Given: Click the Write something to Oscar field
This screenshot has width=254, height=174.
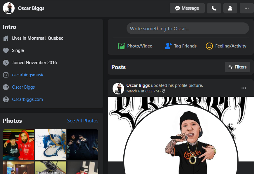Looking at the screenshot, I should pyautogui.click(x=188, y=29).
